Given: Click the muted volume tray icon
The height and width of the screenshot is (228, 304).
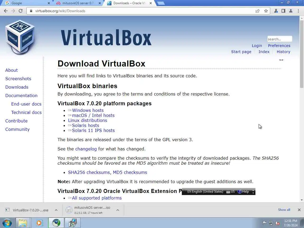Looking at the screenshot, I should [277, 223].
